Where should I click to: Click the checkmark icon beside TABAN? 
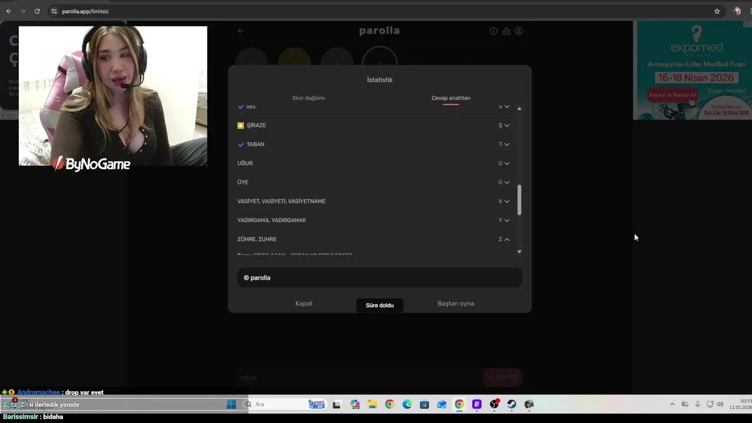click(x=241, y=145)
